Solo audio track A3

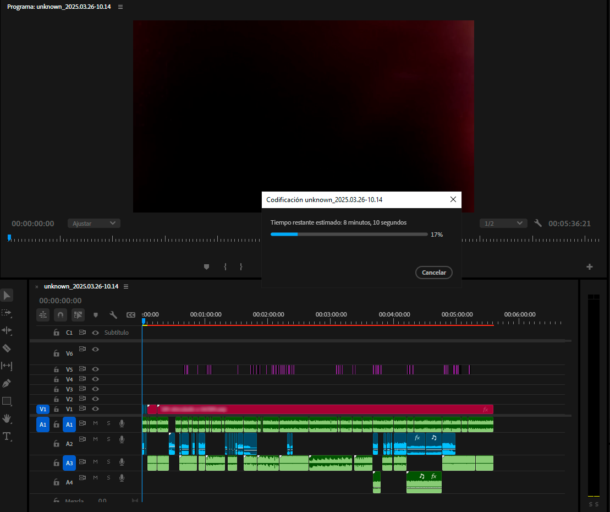point(108,462)
